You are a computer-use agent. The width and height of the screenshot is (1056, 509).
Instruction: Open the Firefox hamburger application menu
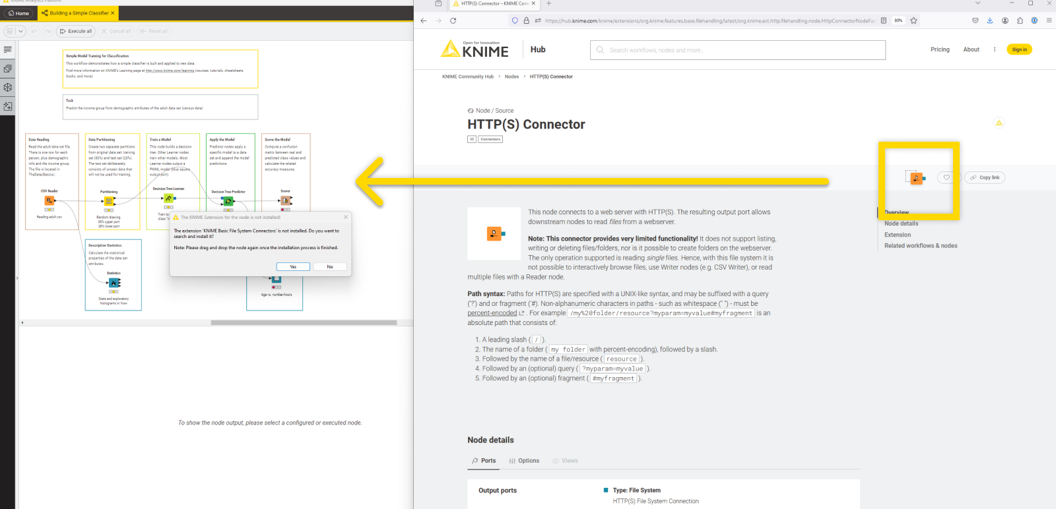click(1049, 20)
